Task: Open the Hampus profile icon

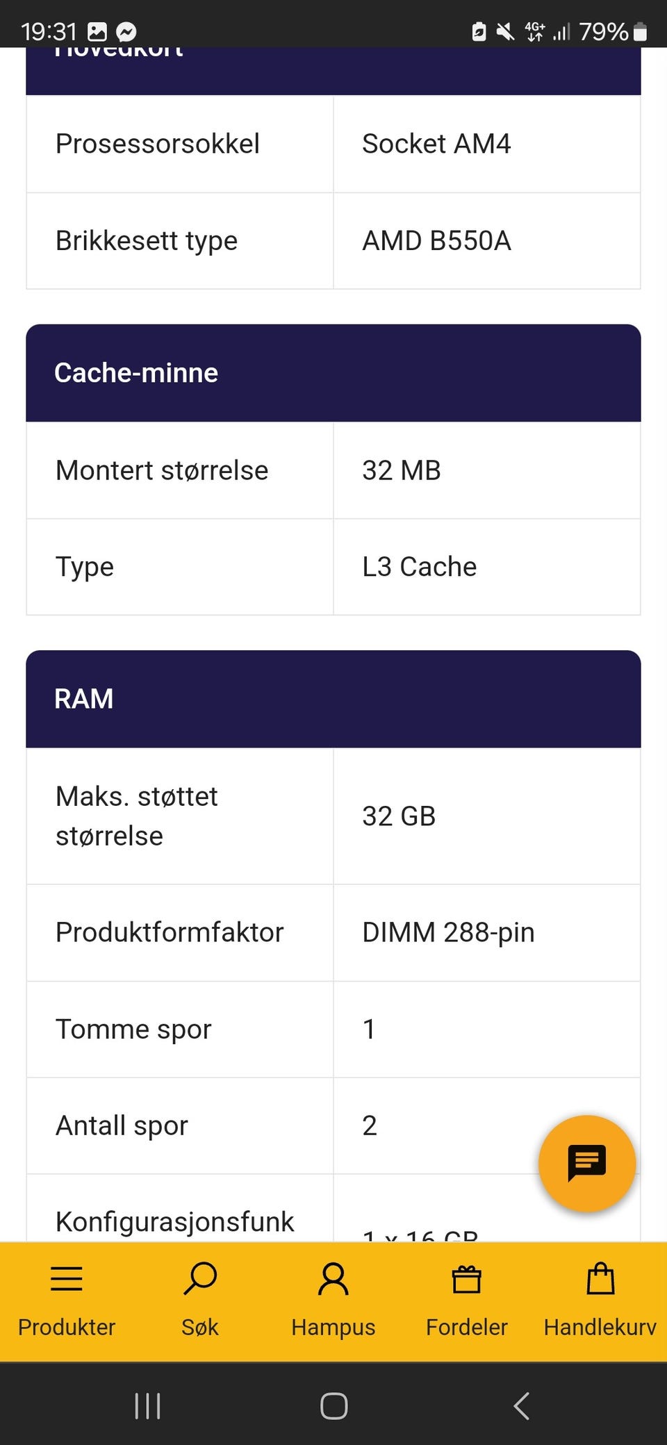Action: tap(333, 1279)
